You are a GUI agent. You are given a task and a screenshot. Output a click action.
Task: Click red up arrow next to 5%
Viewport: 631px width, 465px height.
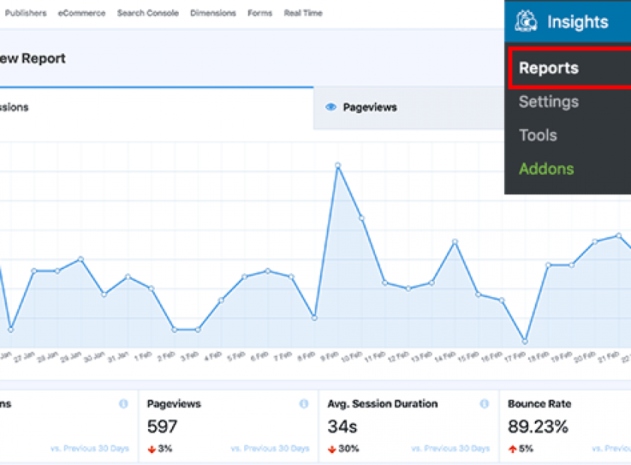click(x=512, y=448)
